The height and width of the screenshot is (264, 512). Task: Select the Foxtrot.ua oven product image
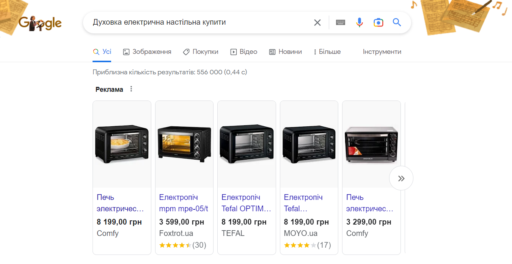[184, 144]
